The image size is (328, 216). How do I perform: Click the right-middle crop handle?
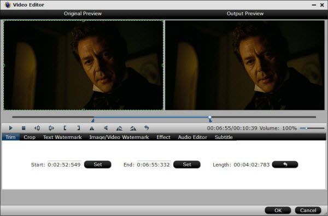163,65
